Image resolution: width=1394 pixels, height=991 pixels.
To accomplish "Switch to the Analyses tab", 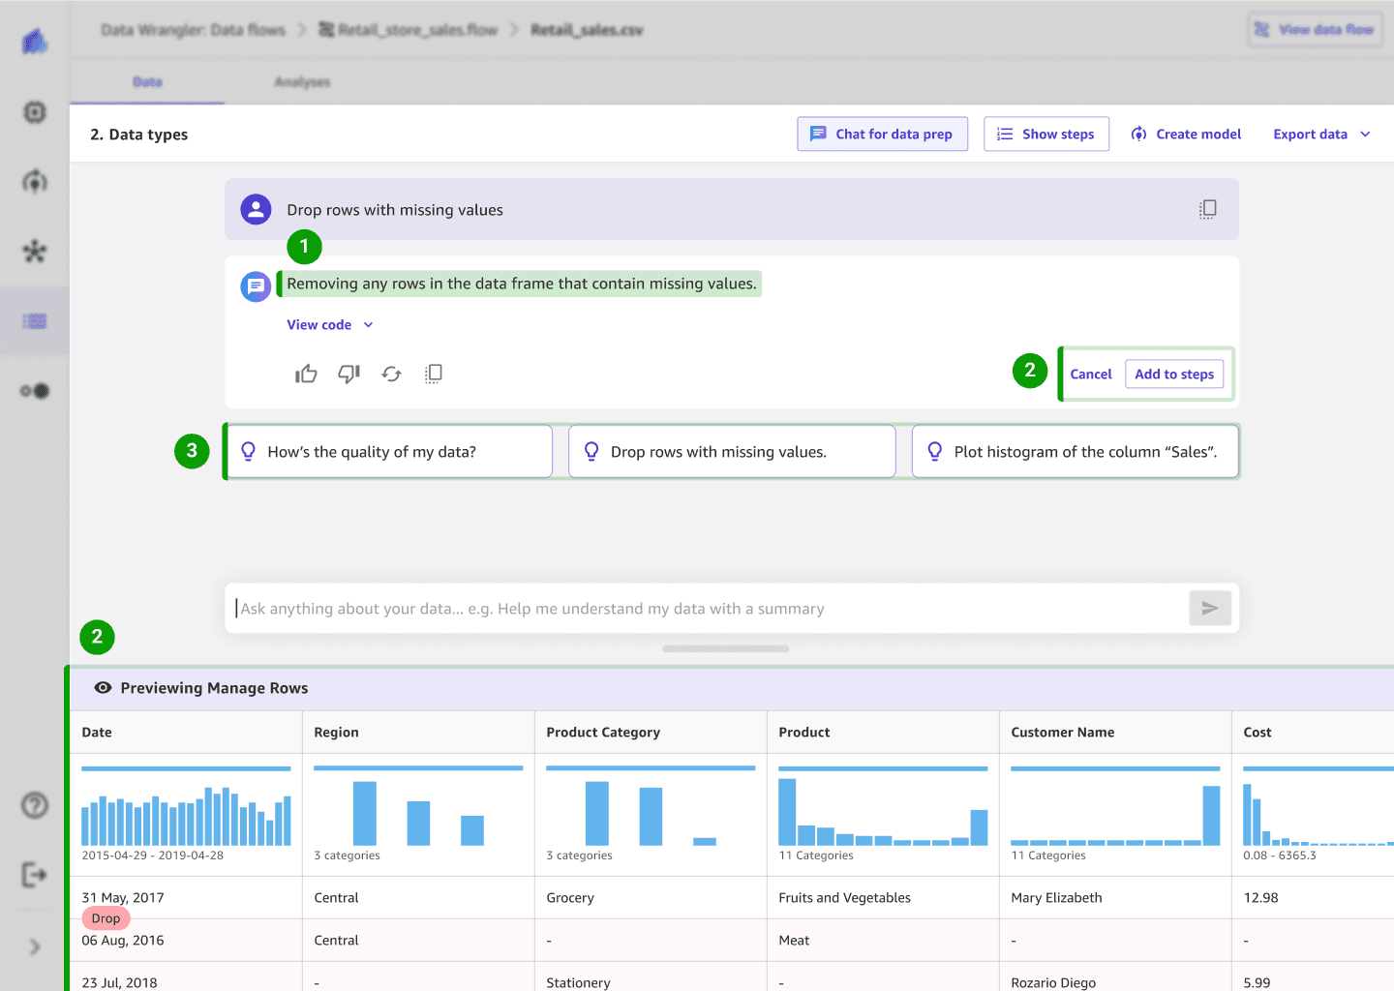I will click(x=302, y=82).
